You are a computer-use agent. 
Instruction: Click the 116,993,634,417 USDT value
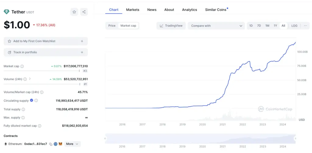pyautogui.click(x=72, y=101)
